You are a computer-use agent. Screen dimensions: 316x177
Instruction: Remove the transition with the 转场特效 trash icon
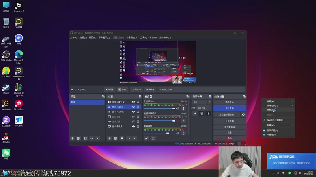point(201,113)
